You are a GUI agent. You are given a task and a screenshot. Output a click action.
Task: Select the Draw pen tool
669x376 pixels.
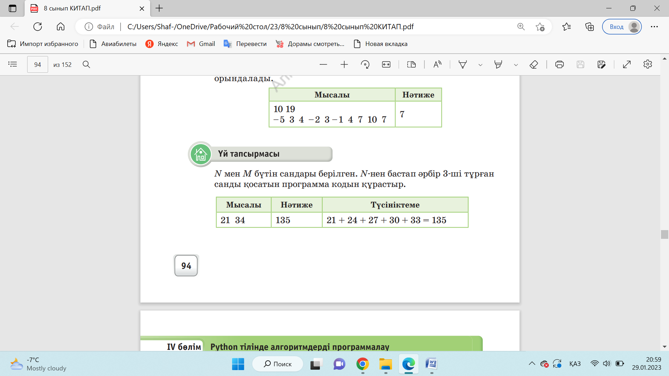pyautogui.click(x=463, y=64)
